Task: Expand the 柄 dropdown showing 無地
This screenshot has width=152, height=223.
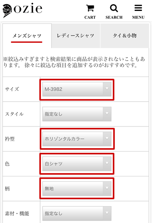Action: click(x=77, y=189)
